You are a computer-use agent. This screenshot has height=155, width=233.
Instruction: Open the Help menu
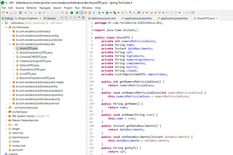pyautogui.click(x=98, y=8)
